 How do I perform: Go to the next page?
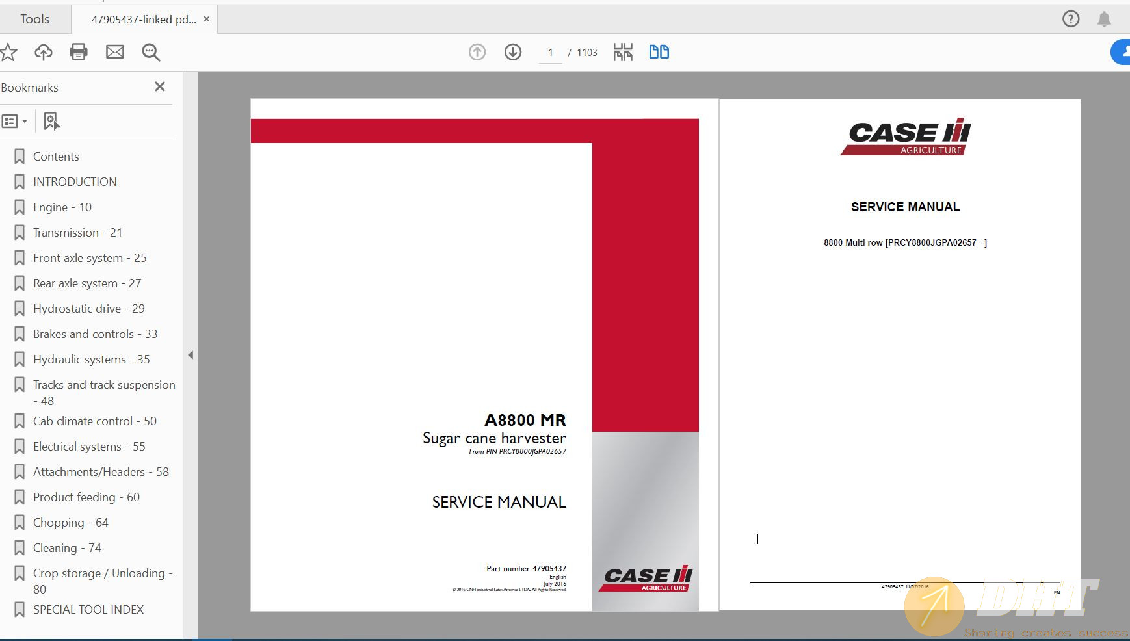pyautogui.click(x=513, y=51)
